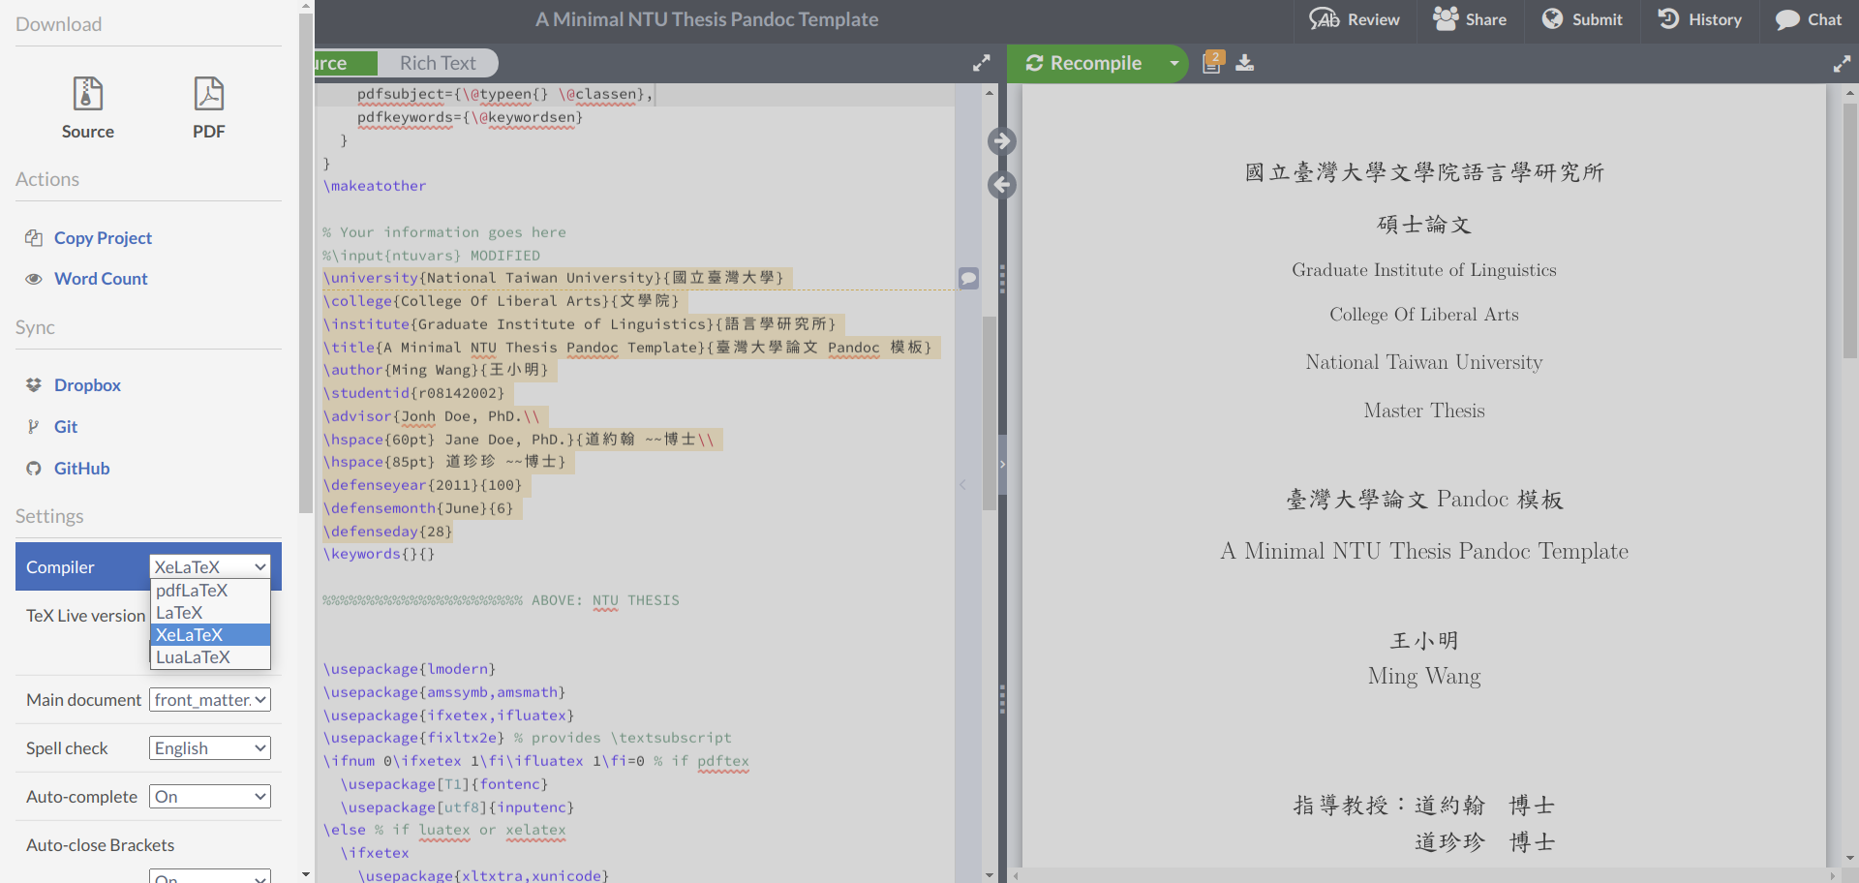
Task: Switch to Rich Text editor mode
Action: 438,63
